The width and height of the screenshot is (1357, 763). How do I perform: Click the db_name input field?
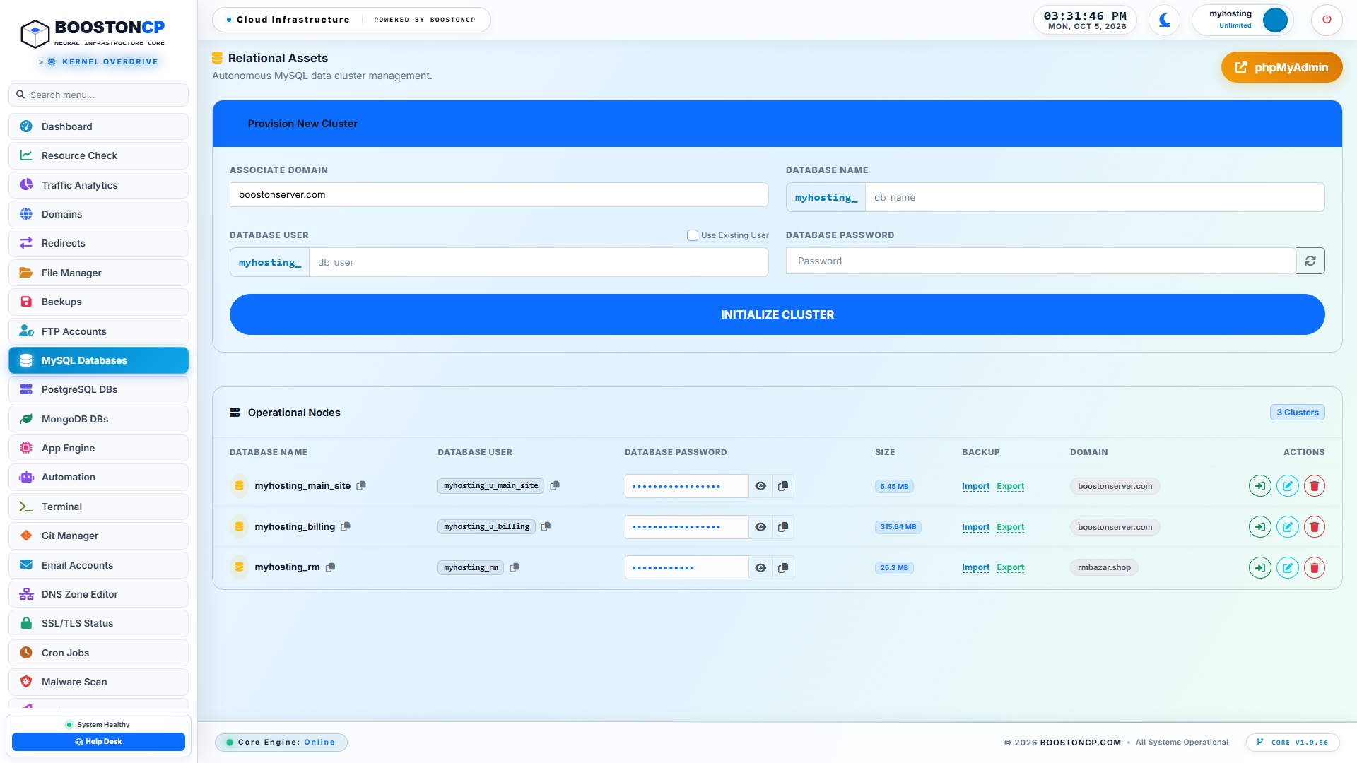pyautogui.click(x=1094, y=197)
